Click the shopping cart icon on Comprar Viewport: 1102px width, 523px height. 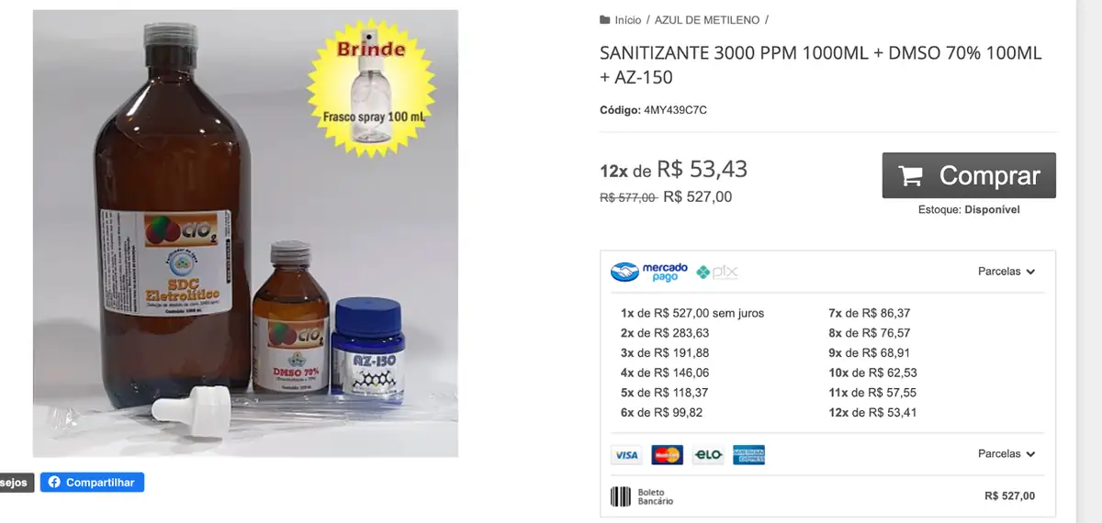point(910,176)
